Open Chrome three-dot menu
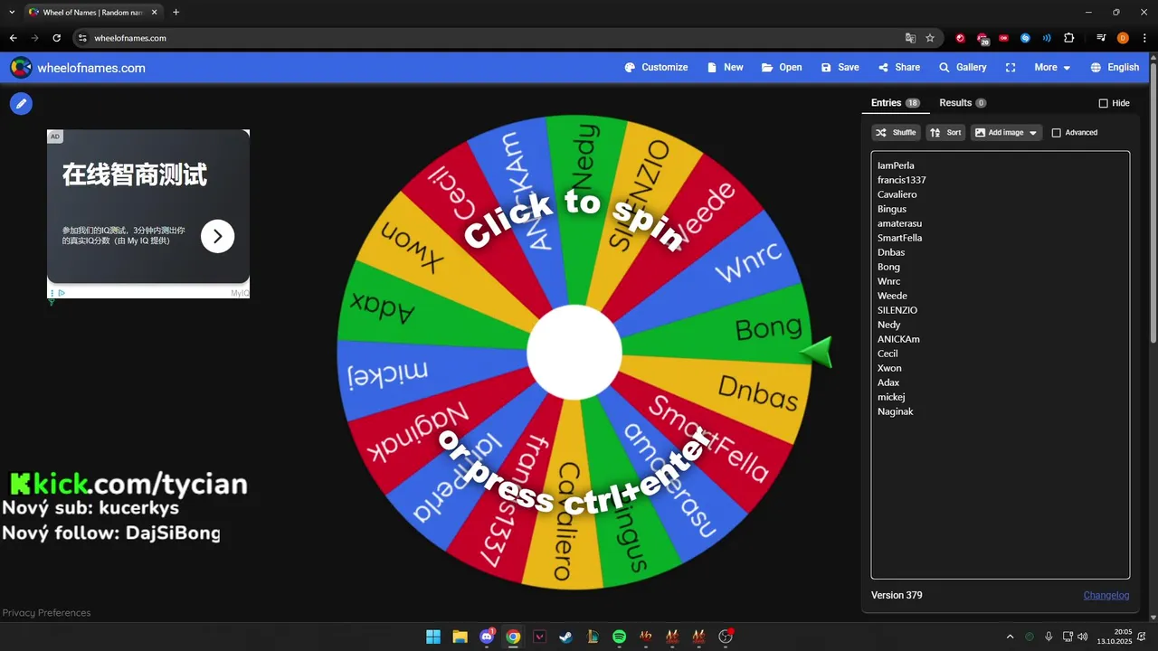 (1144, 38)
